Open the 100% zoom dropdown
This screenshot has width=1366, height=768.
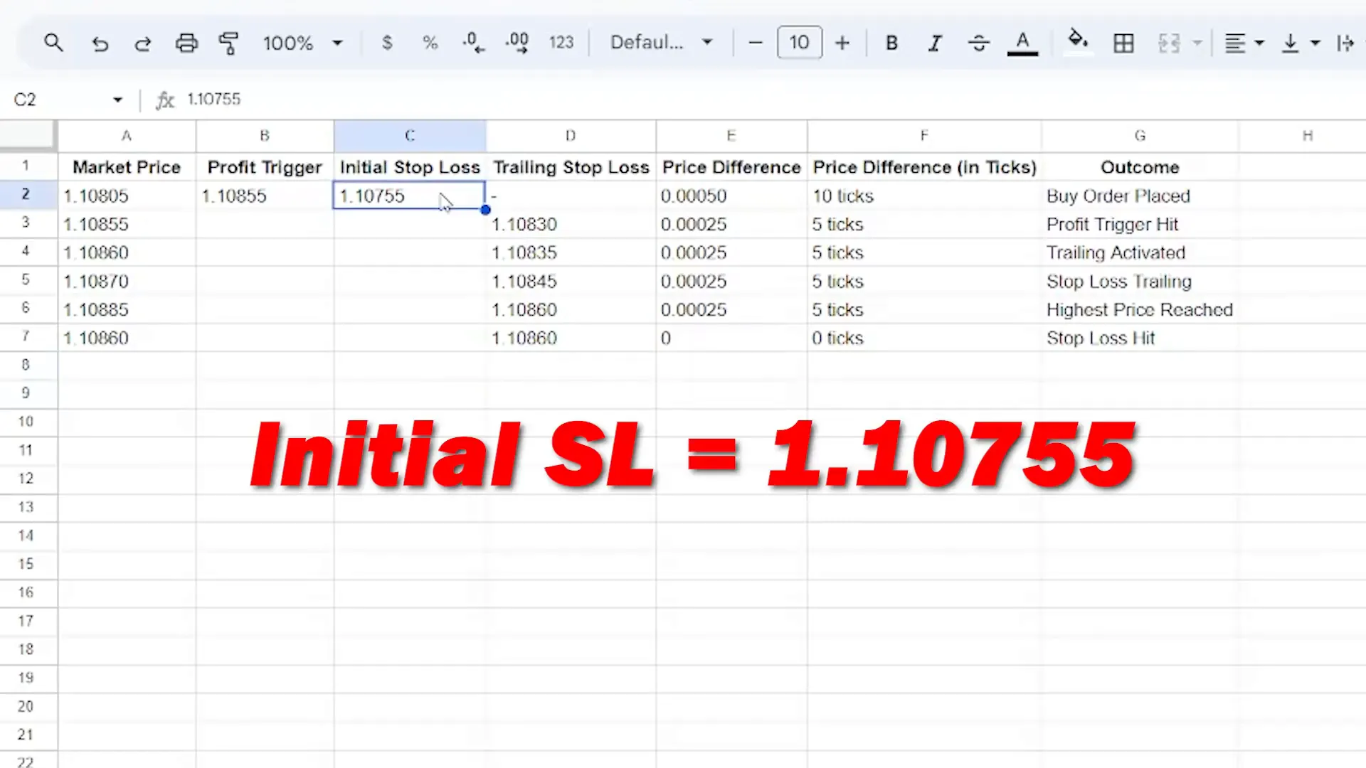(x=303, y=43)
